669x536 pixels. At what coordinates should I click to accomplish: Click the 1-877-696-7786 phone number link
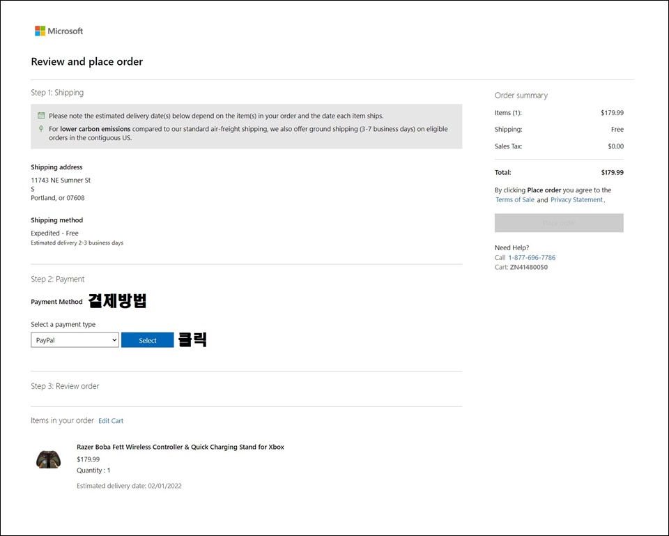(x=532, y=257)
